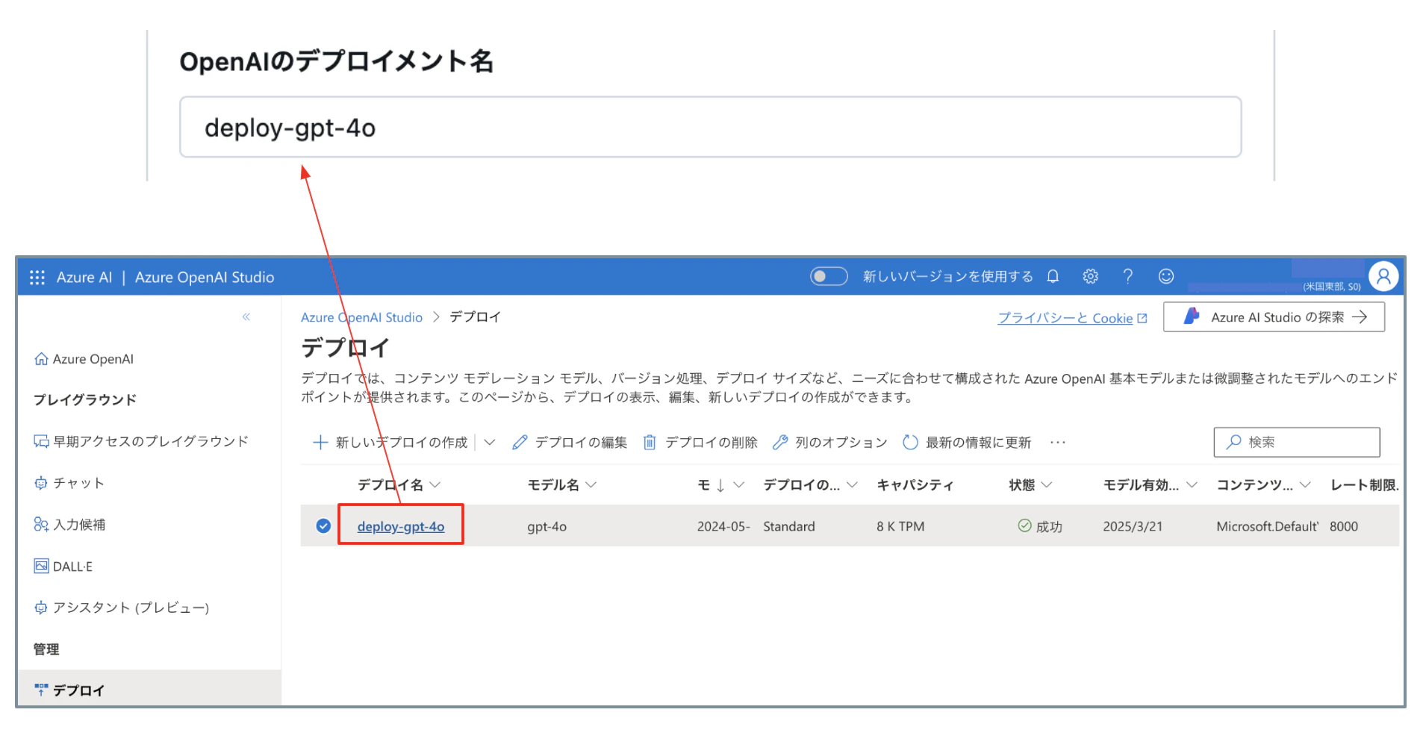
Task: Click the キャパシティ column header
Action: coord(915,485)
